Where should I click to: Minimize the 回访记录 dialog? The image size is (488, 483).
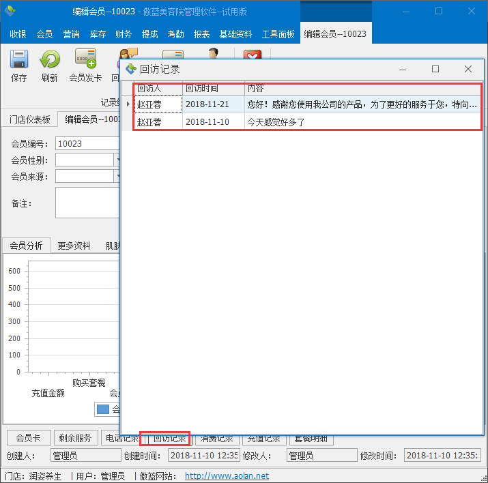click(403, 69)
